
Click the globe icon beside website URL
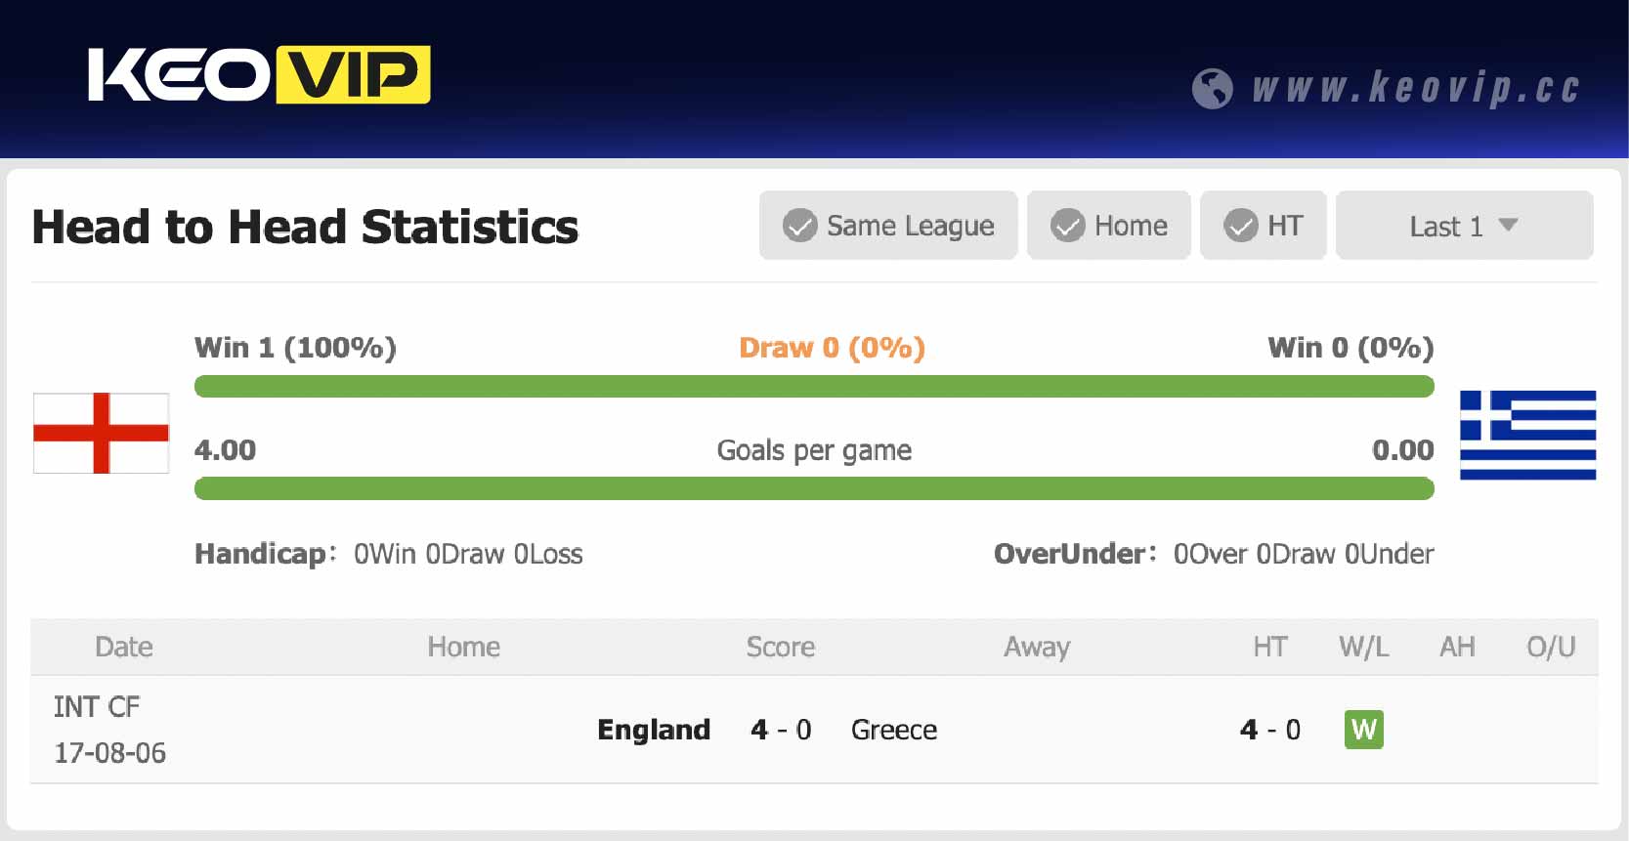pos(1212,89)
